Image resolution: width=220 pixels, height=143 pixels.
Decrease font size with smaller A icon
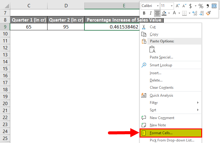tap(184, 6)
